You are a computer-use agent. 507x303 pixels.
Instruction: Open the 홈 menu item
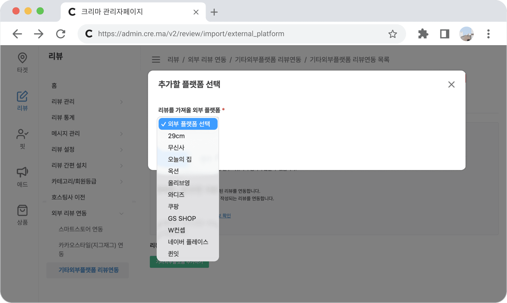[54, 86]
